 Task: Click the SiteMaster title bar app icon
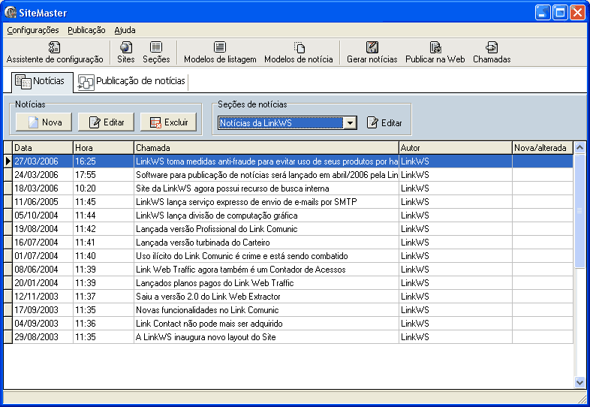click(11, 13)
